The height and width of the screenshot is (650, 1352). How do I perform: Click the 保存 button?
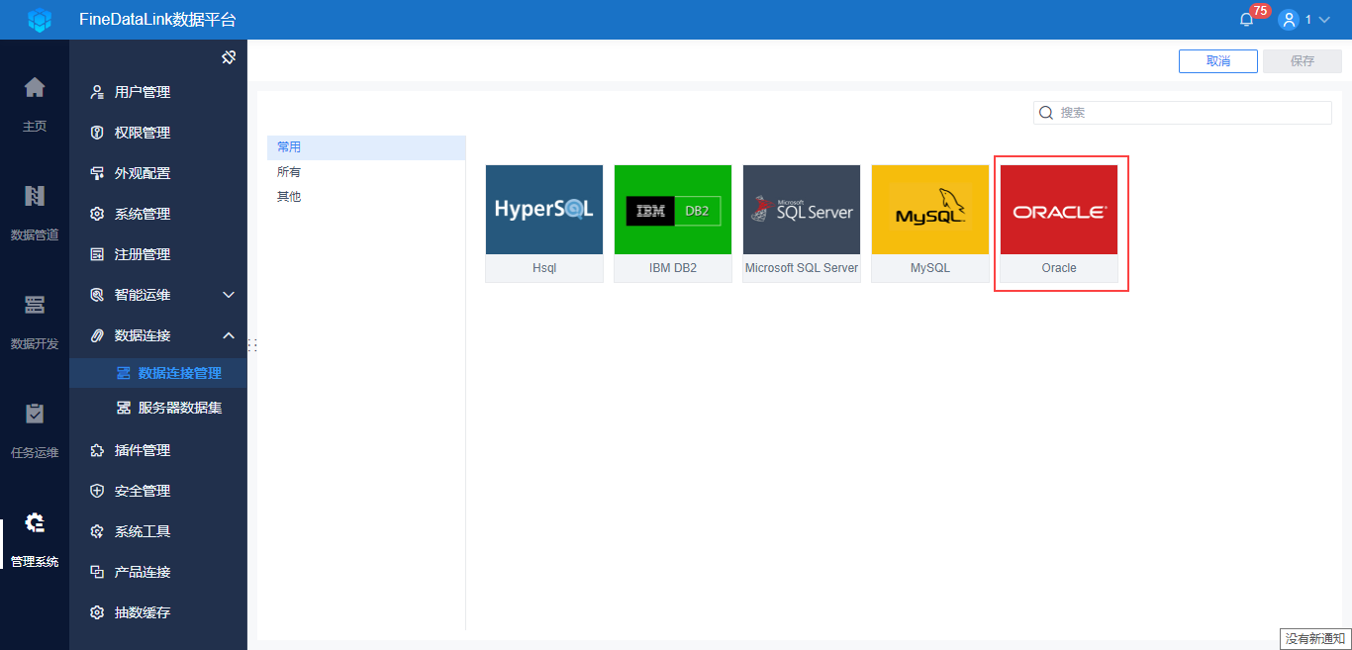tap(1303, 61)
